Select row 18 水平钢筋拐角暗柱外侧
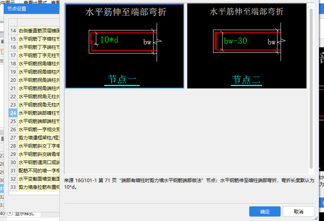 coord(39,63)
